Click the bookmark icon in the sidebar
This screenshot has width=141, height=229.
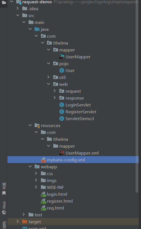pos(4,193)
